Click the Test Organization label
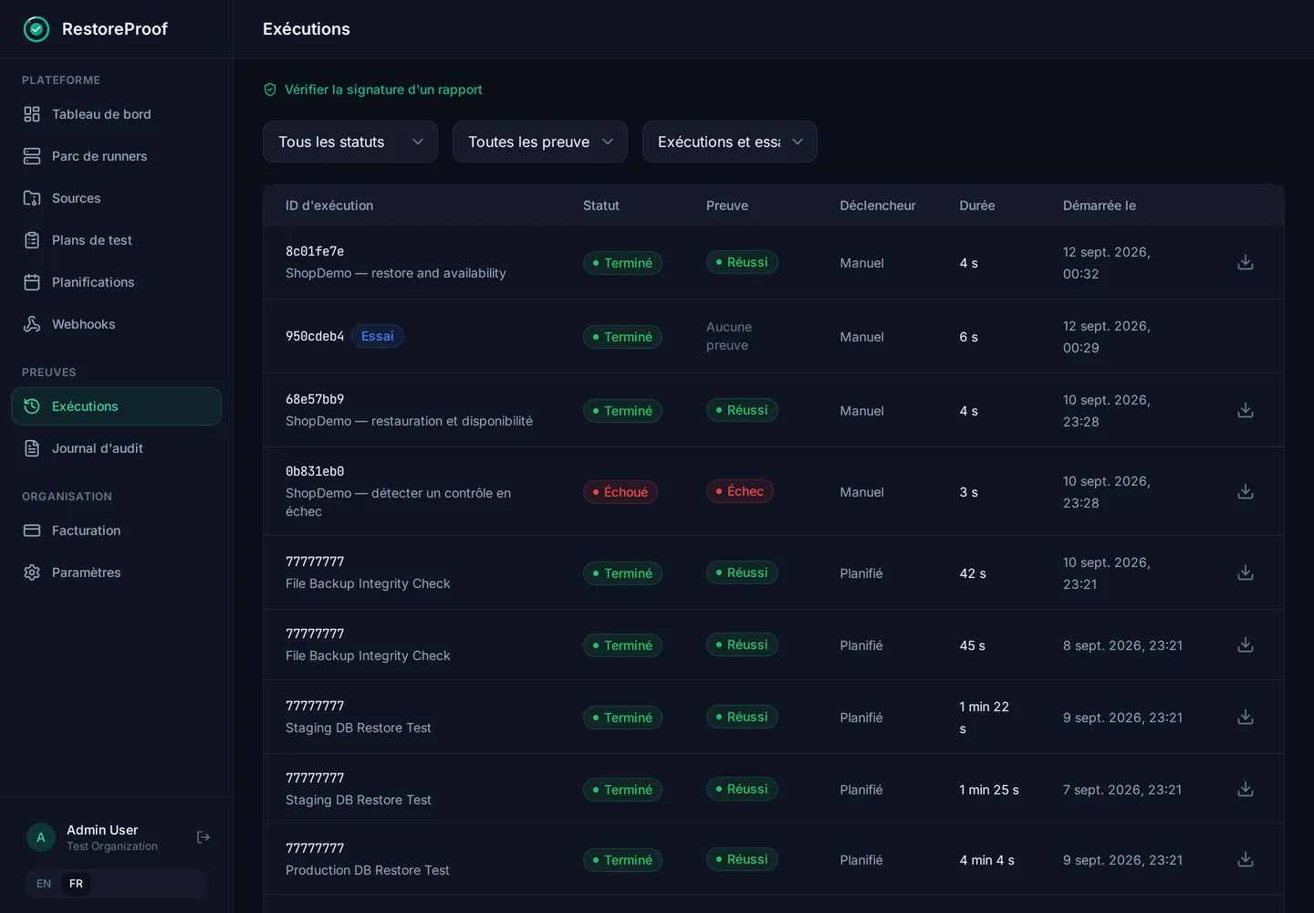The width and height of the screenshot is (1314, 913). click(x=112, y=846)
